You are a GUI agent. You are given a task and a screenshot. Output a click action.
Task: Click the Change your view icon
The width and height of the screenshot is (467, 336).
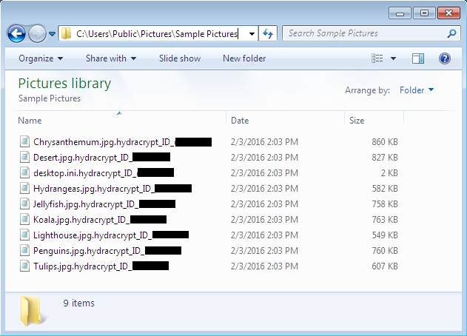click(x=378, y=58)
